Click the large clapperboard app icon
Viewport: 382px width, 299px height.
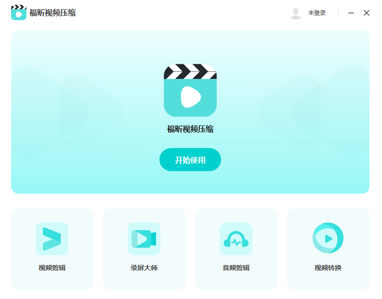190,90
